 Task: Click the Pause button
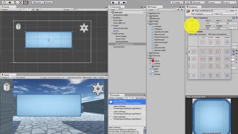click(119, 3)
